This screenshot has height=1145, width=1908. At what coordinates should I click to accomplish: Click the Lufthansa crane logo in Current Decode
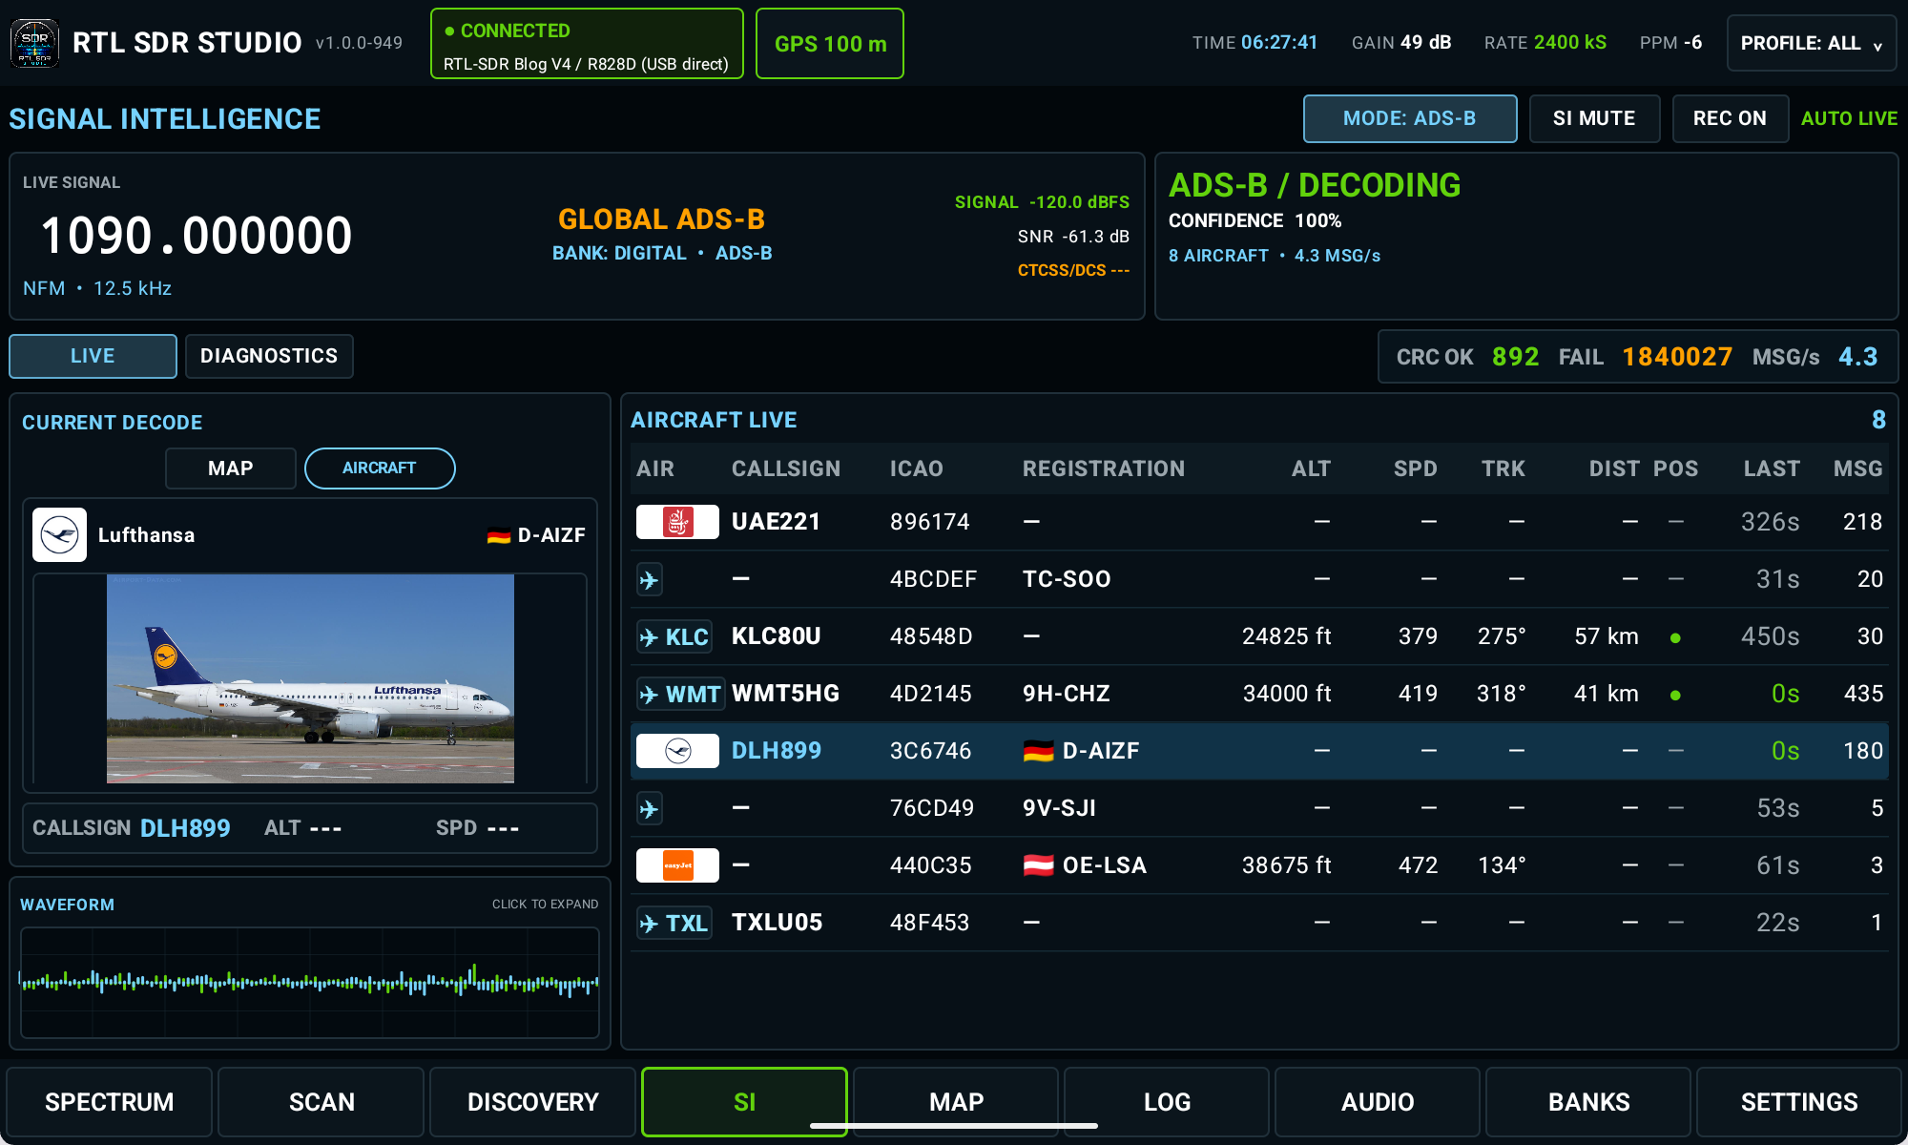(59, 534)
